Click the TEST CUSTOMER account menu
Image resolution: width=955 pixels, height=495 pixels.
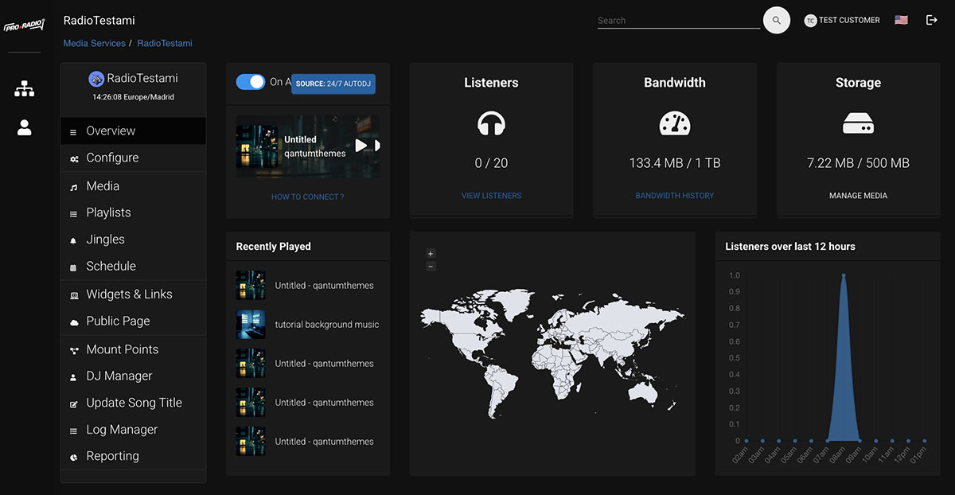[842, 19]
